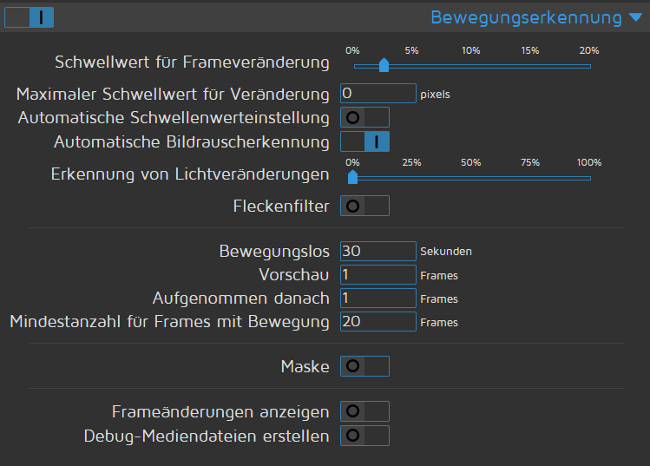650x466 pixels.
Task: Set Lichtveränderungen slider to 100%
Action: click(589, 178)
